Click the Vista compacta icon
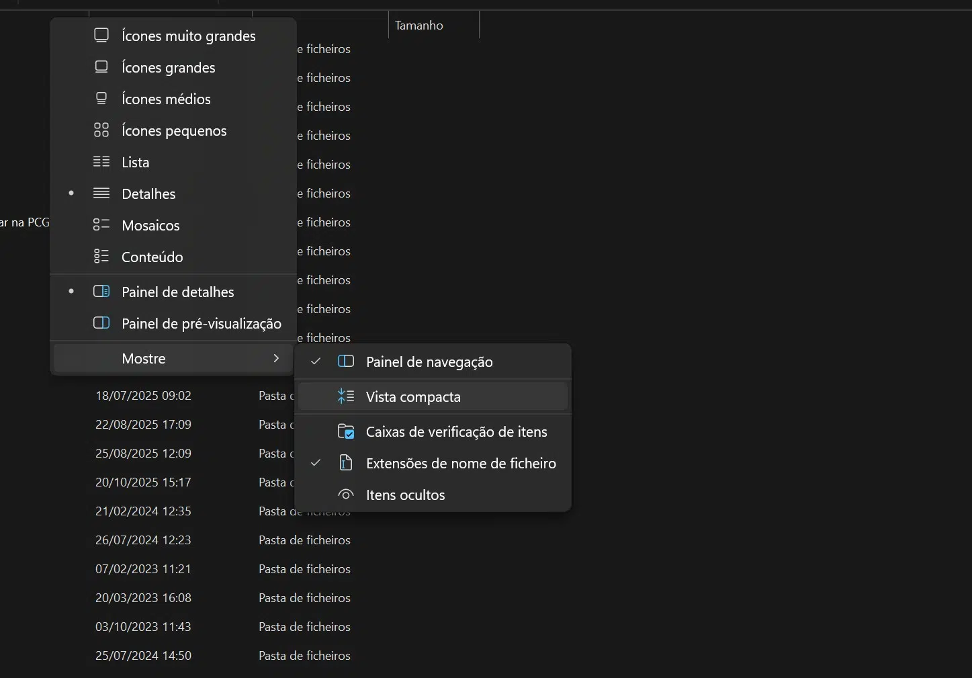This screenshot has height=678, width=972. click(345, 396)
